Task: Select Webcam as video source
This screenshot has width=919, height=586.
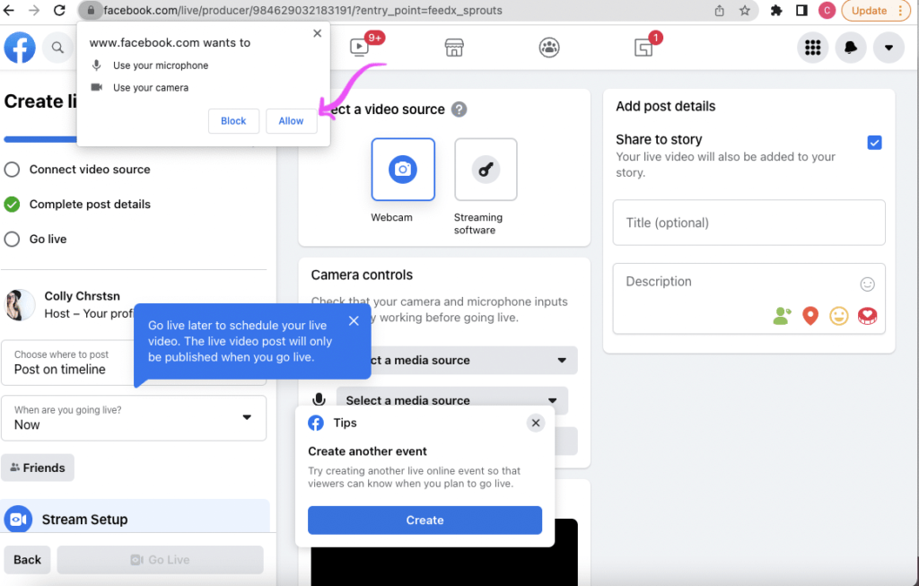Action: click(403, 170)
